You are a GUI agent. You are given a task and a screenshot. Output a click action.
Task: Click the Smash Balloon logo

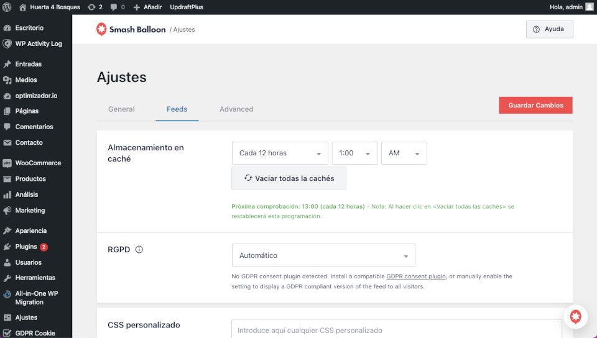pos(131,29)
